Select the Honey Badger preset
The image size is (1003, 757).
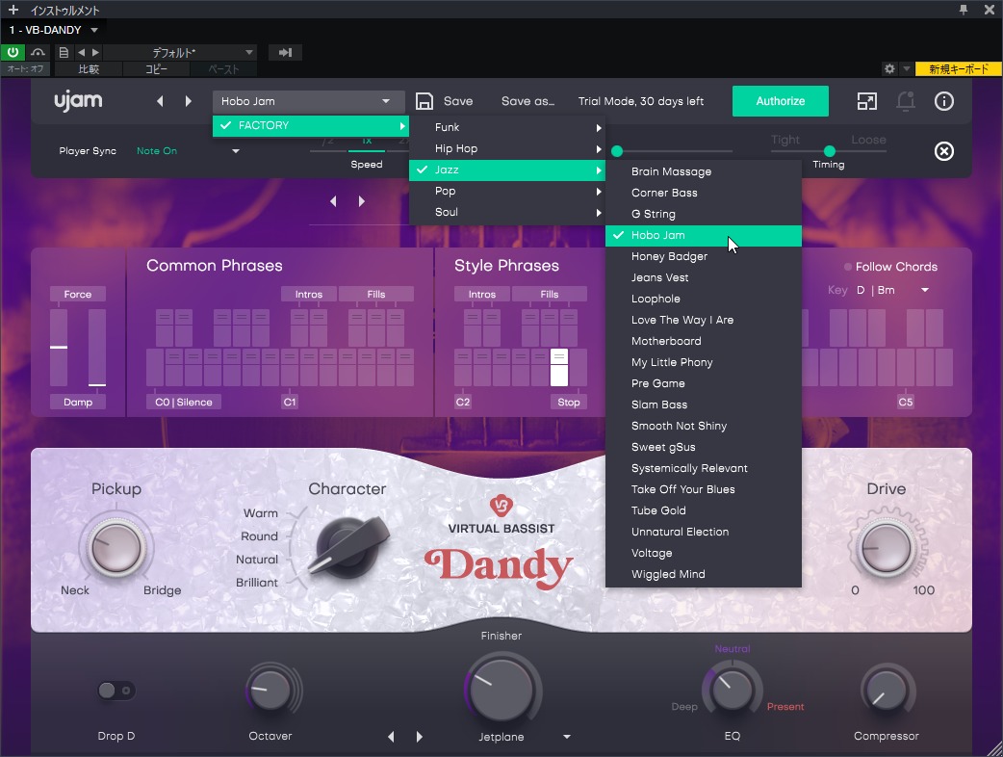click(x=703, y=256)
